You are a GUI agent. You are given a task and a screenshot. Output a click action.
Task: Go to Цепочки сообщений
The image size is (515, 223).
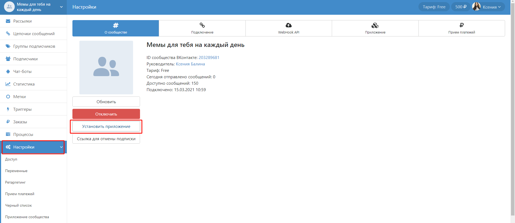(x=34, y=34)
